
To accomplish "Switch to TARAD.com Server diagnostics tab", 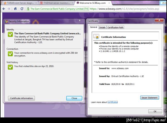I will coord(20,3).
